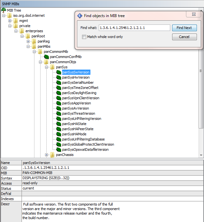
Task: Click the panCommonConfMib leaf icon
Action: click(x=46, y=57)
